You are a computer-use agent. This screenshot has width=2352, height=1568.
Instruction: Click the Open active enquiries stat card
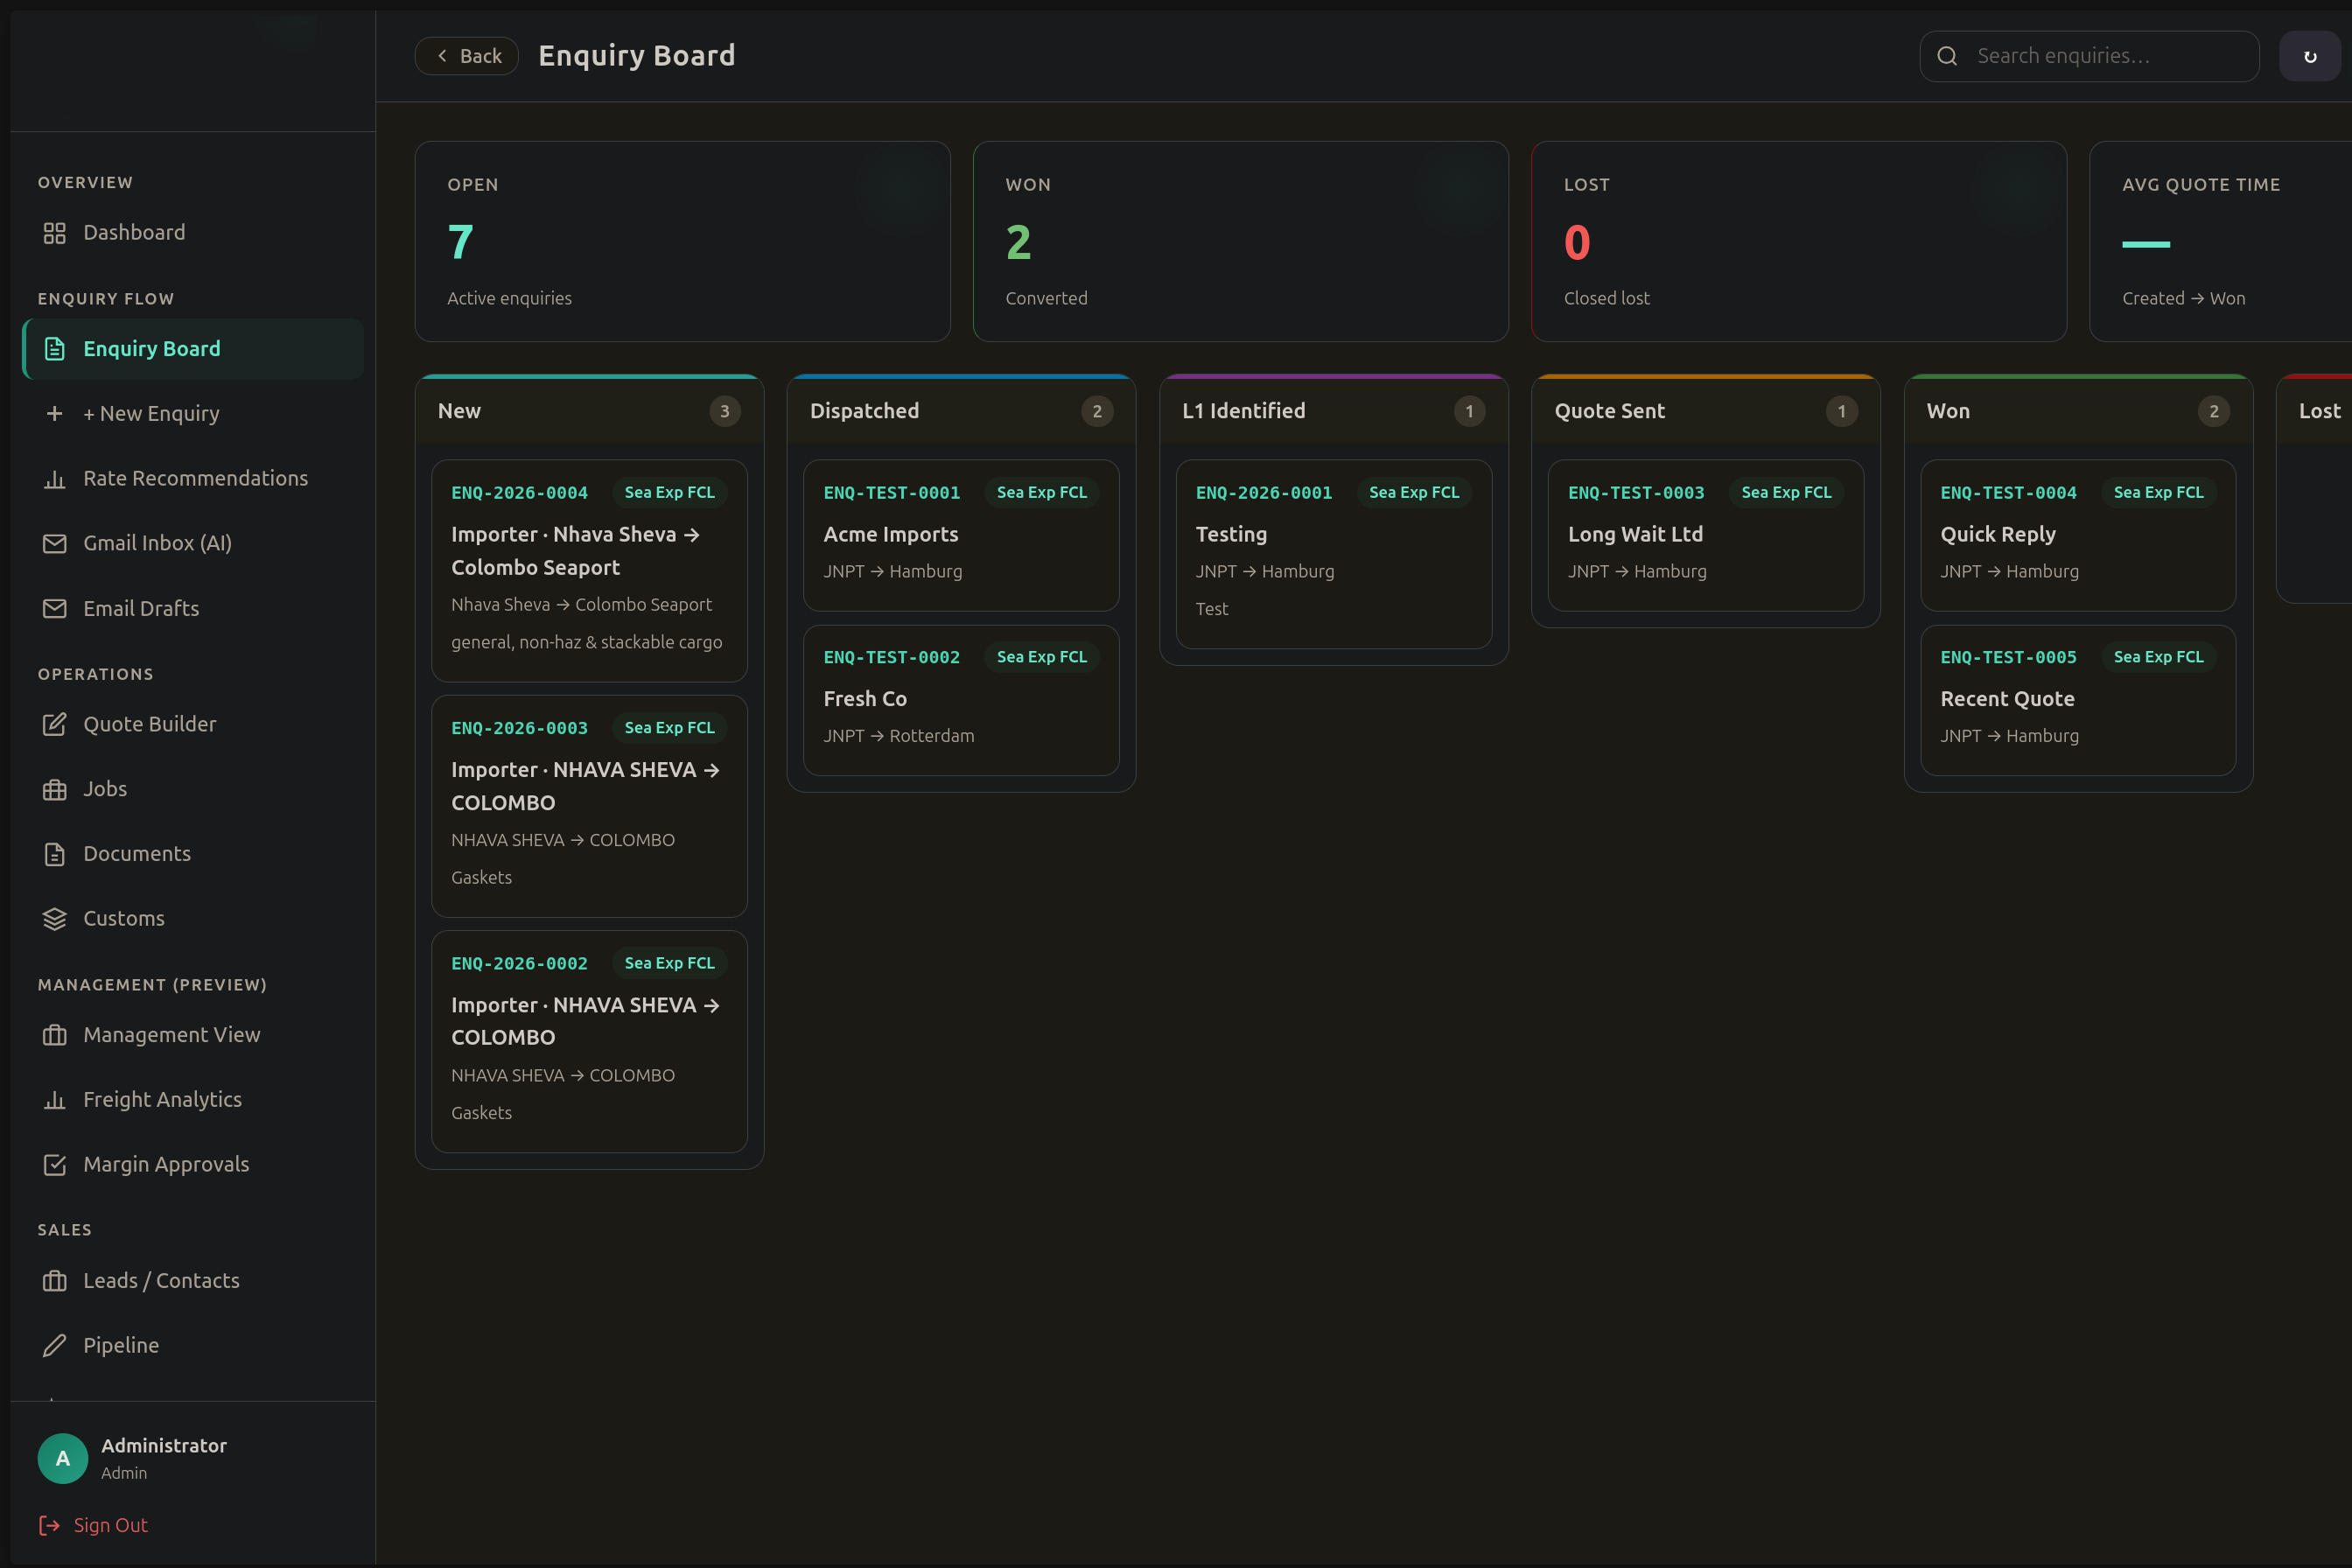[x=682, y=241]
